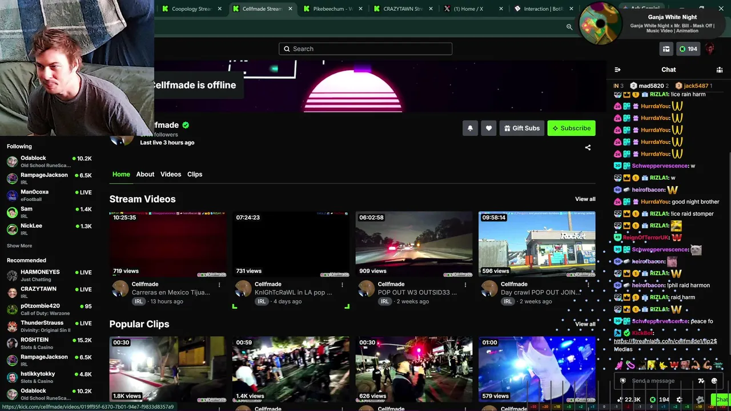Open the layout icon next to Kicks balance
Viewport: 731px width, 411px height.
[666, 49]
